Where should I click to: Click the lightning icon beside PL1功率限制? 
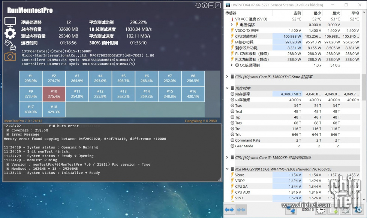[232, 53]
